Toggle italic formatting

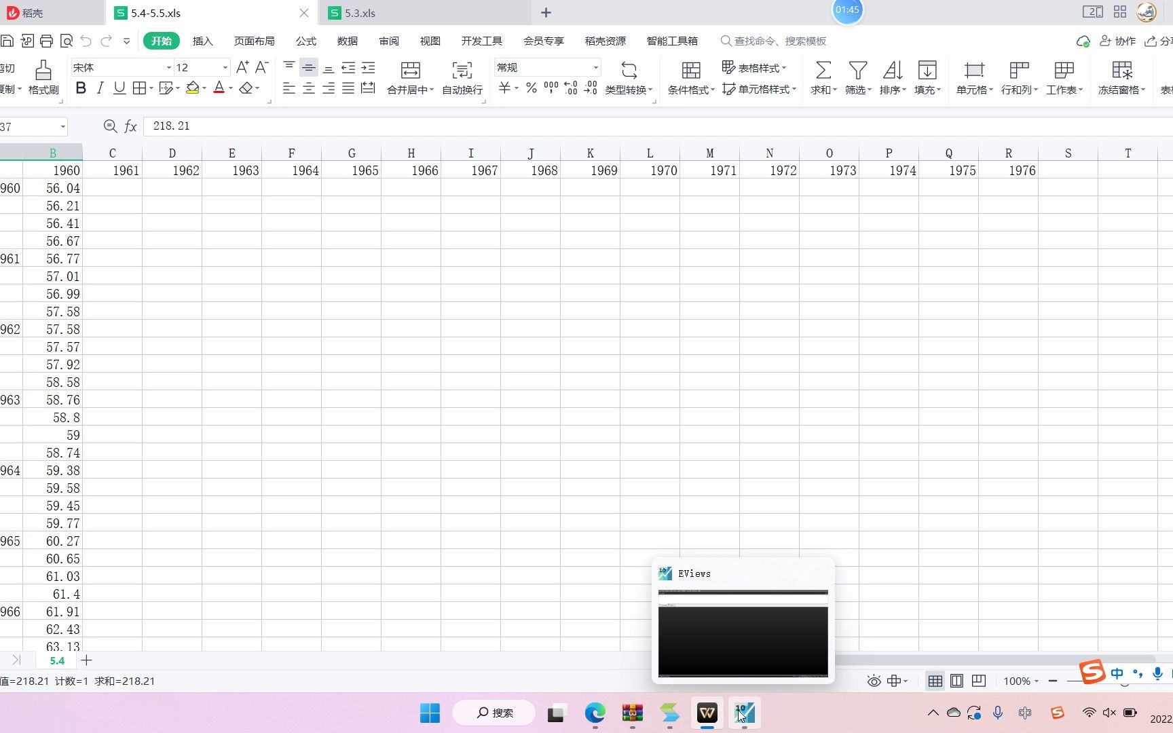click(x=100, y=88)
